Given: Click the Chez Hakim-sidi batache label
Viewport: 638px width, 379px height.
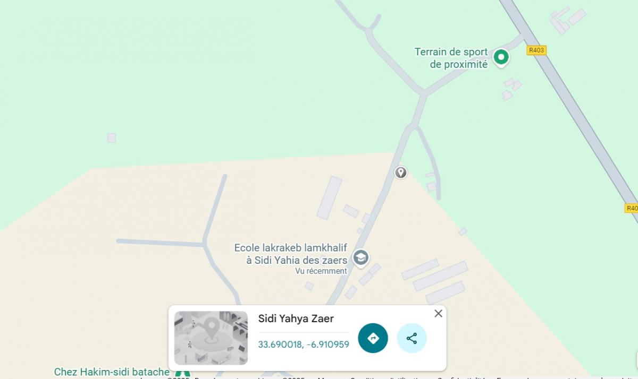Looking at the screenshot, I should pyautogui.click(x=112, y=372).
